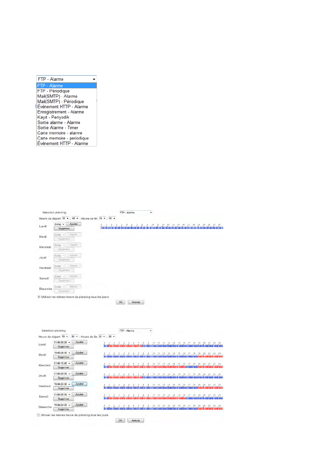Click the all-blue Lundi timeline in upper dialog
Viewport: 327px width, 464px height.
pos(162,228)
